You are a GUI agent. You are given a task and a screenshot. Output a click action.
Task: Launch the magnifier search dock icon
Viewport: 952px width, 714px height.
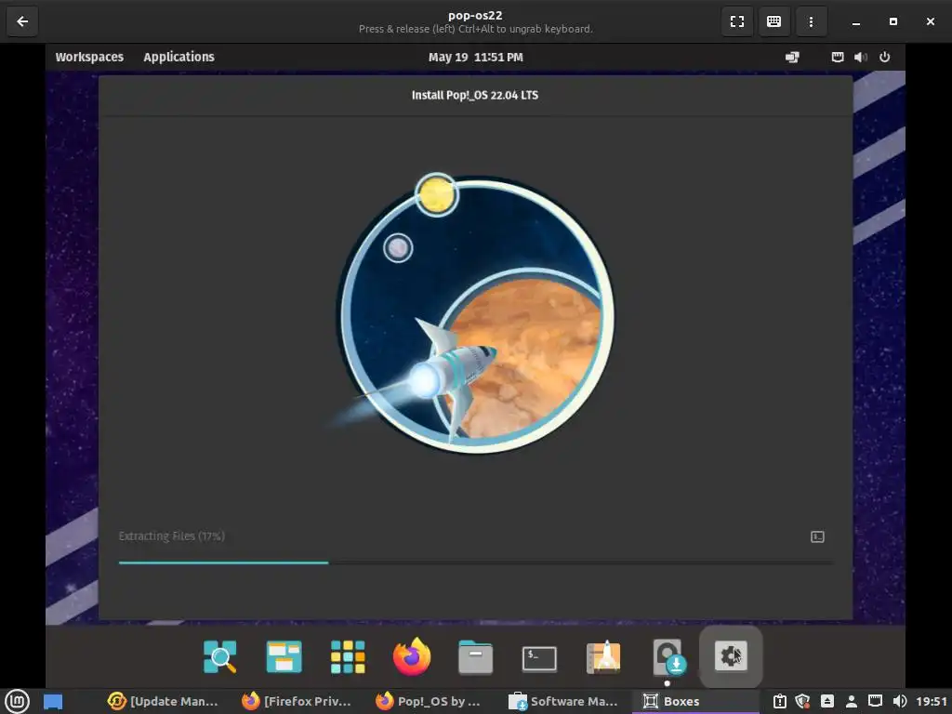point(219,657)
